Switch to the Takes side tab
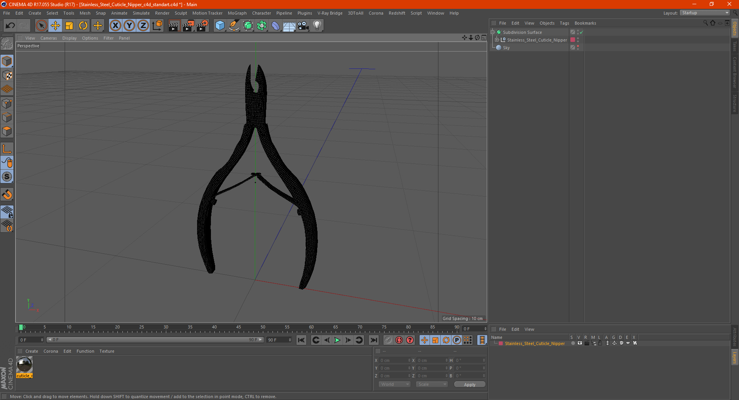Viewport: 739px width, 400px height. (x=735, y=46)
